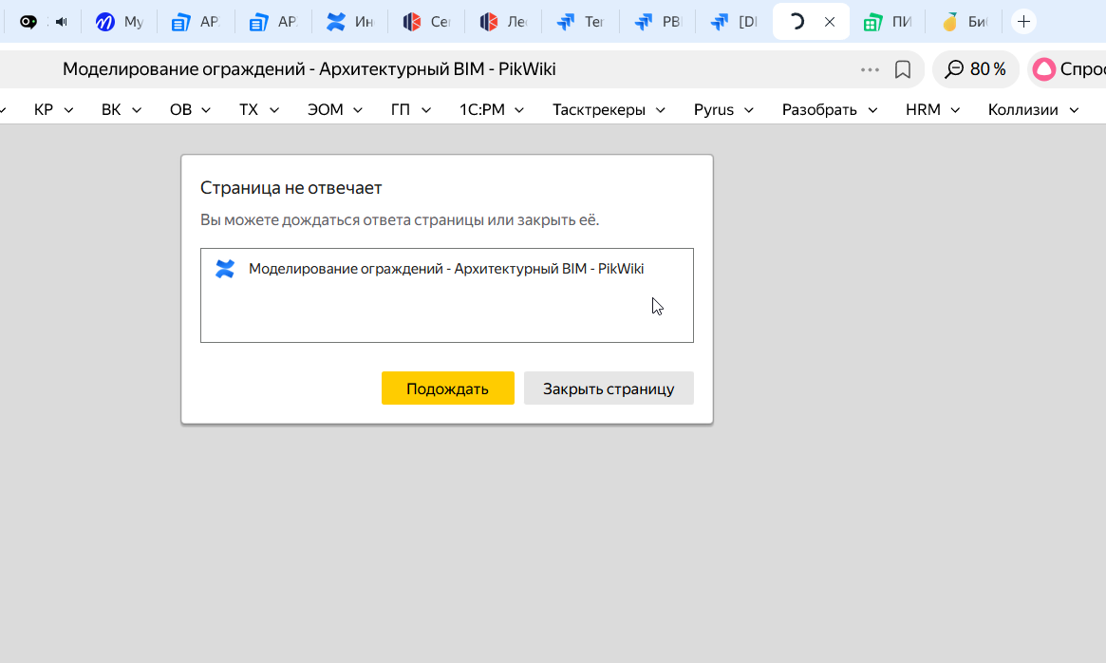The image size is (1106, 663).
Task: Click the pinned tab with the eye icon
Action: pos(28,22)
